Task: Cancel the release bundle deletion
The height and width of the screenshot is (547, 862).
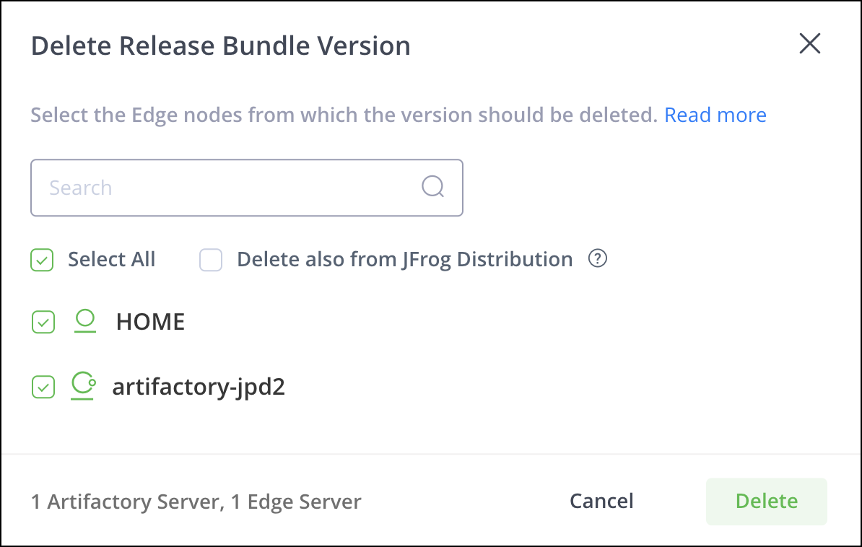Action: tap(601, 501)
